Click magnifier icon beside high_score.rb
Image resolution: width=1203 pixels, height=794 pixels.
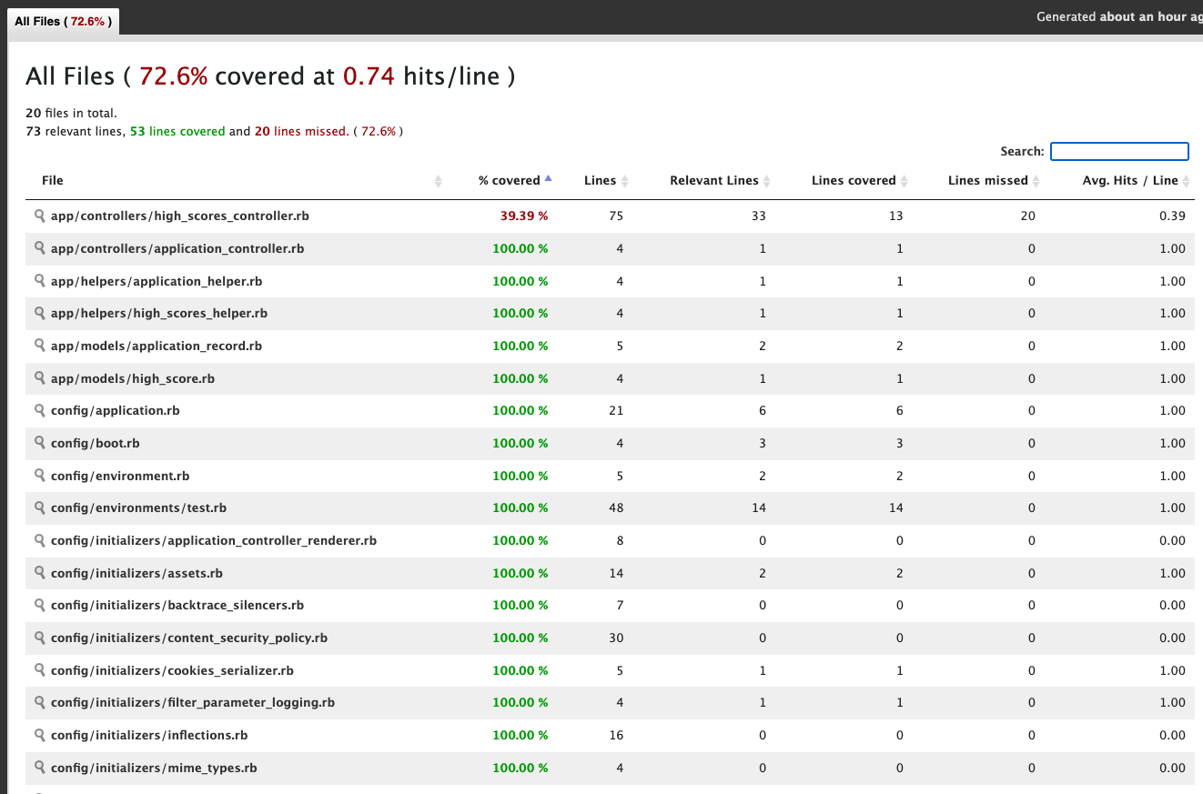tap(39, 378)
